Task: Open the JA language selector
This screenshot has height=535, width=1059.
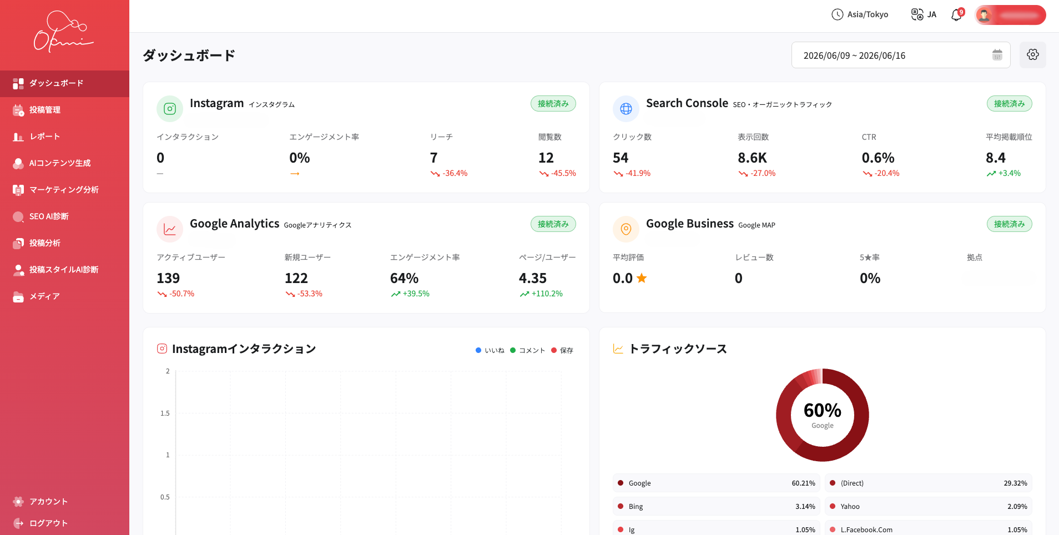Action: coord(924,14)
